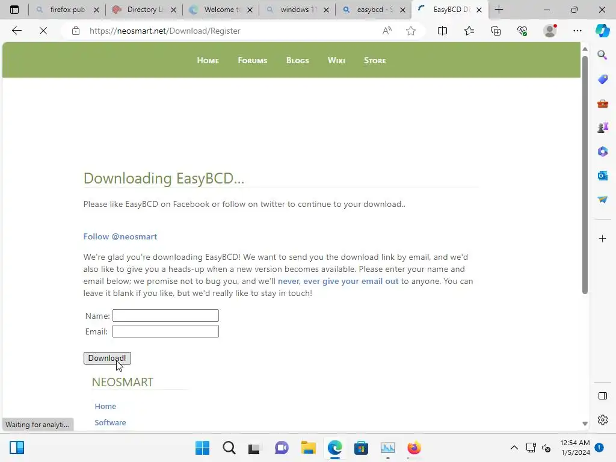Viewport: 616px width, 462px height.
Task: Stop loading the current page
Action: [43, 31]
